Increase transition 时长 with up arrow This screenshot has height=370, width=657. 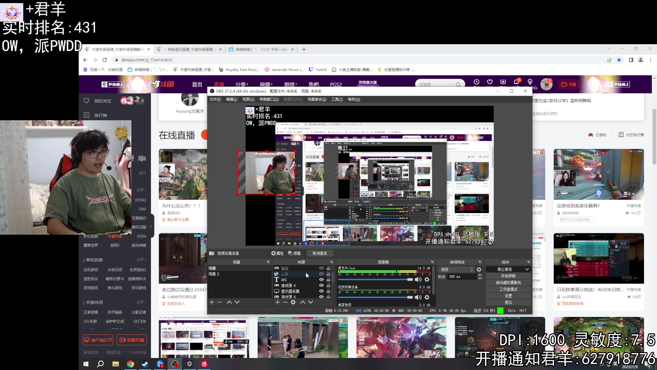tap(480, 275)
